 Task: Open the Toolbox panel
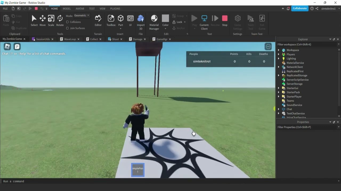coord(111,21)
